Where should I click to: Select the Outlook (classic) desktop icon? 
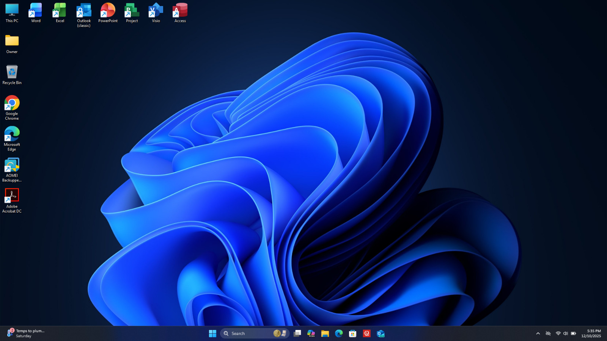84,15
